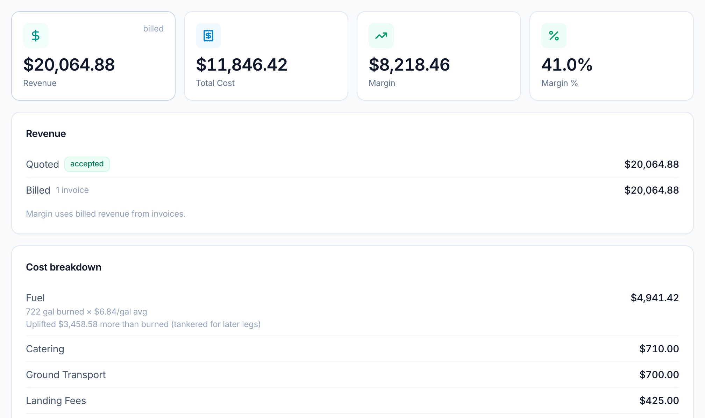This screenshot has height=418, width=705.
Task: Click the 'Total Cost' card caption
Action: click(215, 83)
